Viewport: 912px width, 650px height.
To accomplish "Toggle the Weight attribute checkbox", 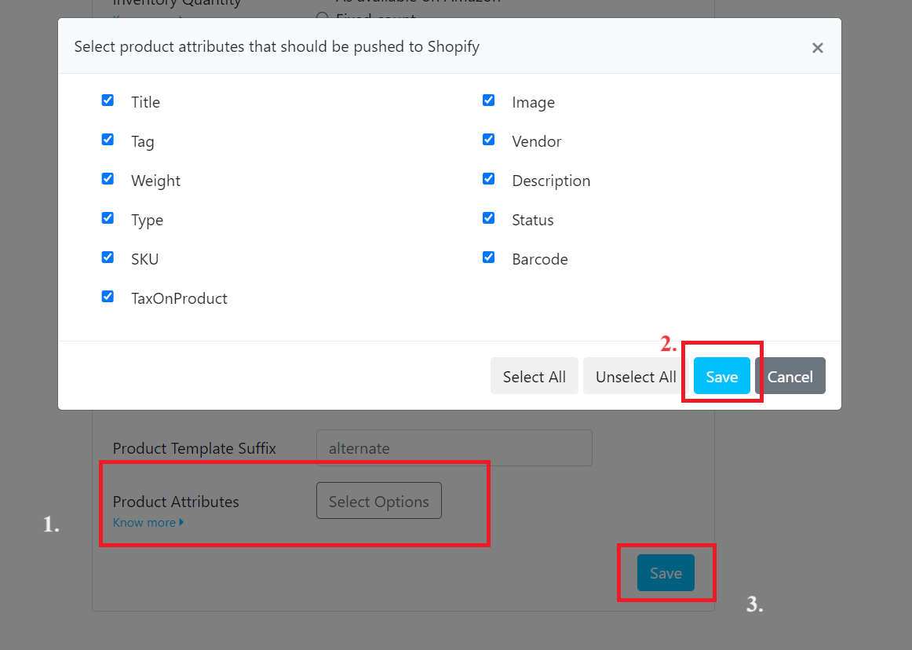I will (108, 179).
